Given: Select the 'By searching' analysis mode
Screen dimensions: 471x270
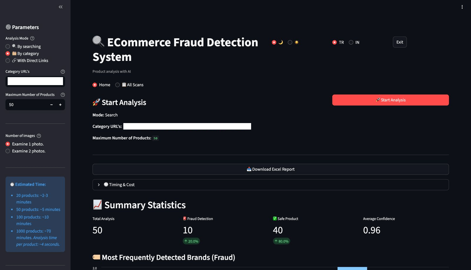Looking at the screenshot, I should 8,46.
